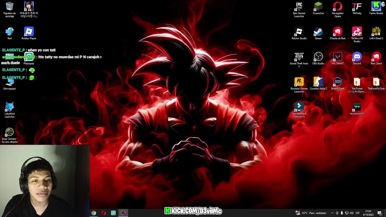
Task: Open Photopea app in the taskbar
Action: (113, 213)
